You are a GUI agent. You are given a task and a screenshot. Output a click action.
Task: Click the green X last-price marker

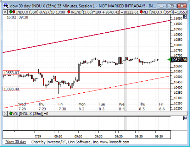click(169, 59)
